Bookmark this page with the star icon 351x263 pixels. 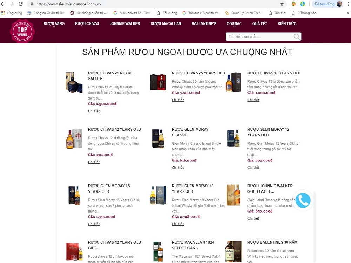point(282,4)
